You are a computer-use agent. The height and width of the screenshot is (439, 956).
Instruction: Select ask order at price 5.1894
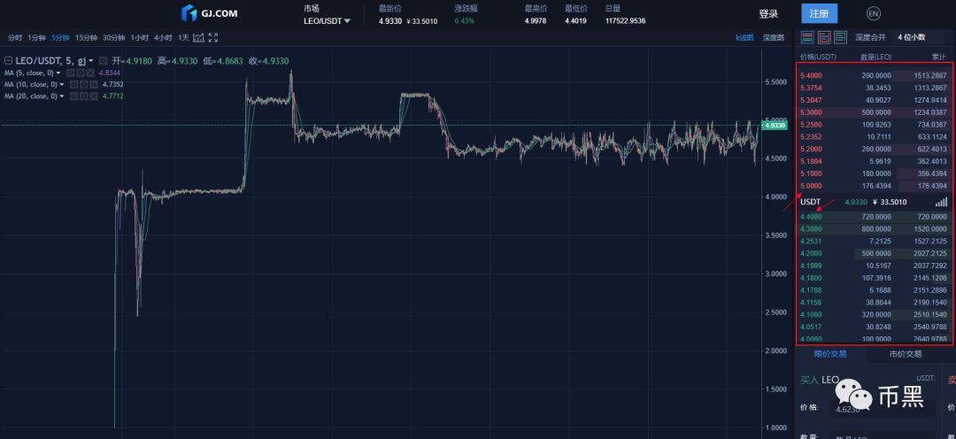(x=875, y=162)
